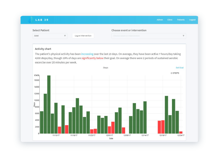
Task: Open the Select Patient dropdown showing Ariel
Action: point(50,36)
